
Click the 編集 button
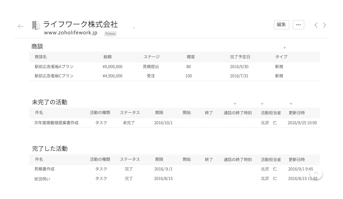[x=281, y=24]
